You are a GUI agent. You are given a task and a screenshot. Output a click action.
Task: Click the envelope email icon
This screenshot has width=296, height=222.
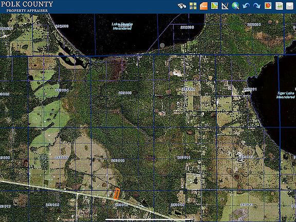click(290, 6)
